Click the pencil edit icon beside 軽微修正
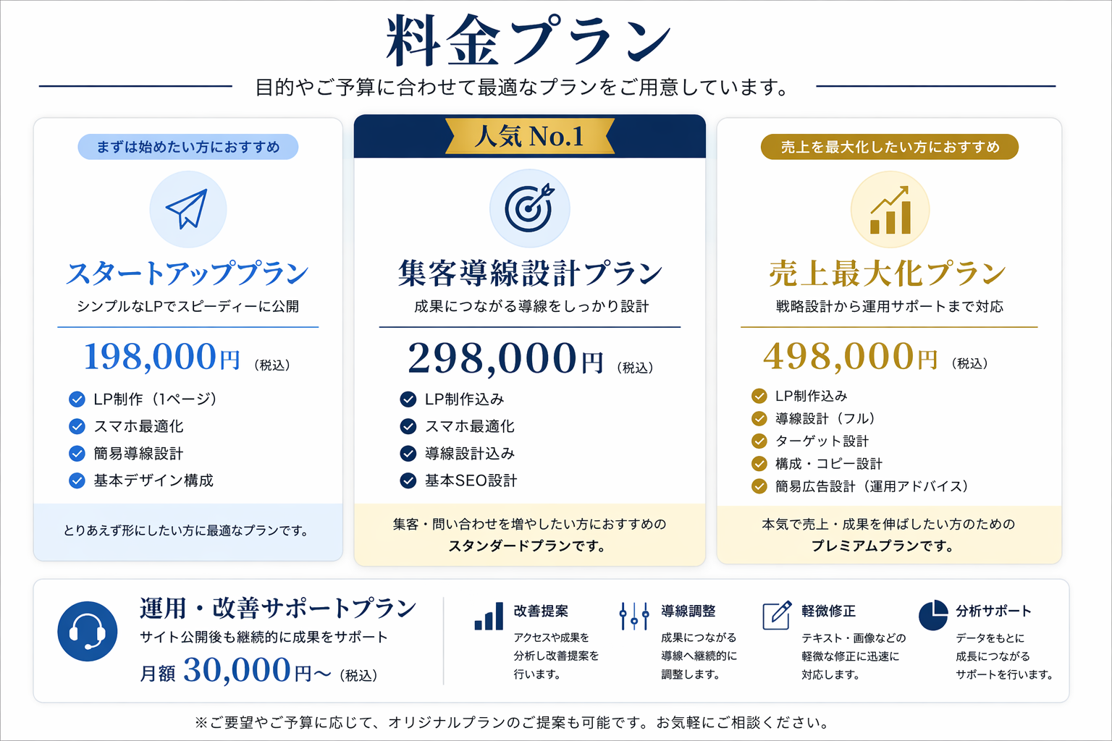The image size is (1112, 741). (x=776, y=616)
